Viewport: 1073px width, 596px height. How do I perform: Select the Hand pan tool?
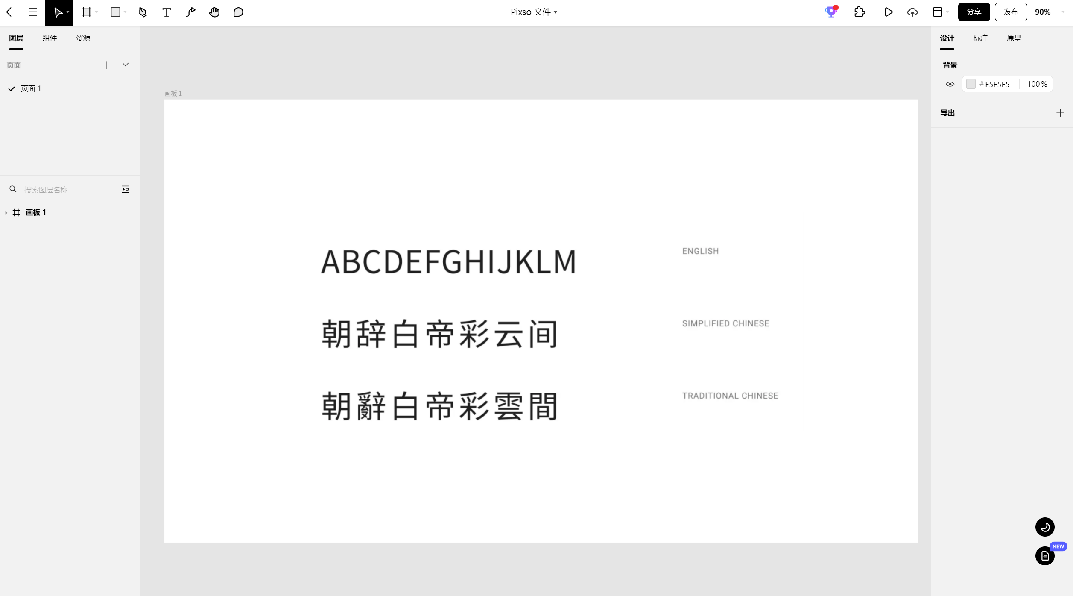pos(214,12)
